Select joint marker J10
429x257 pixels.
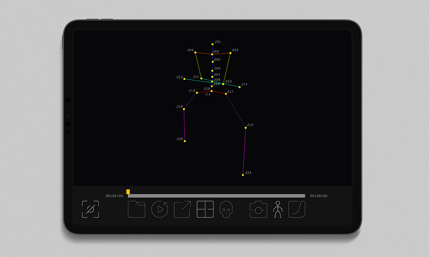click(x=211, y=91)
